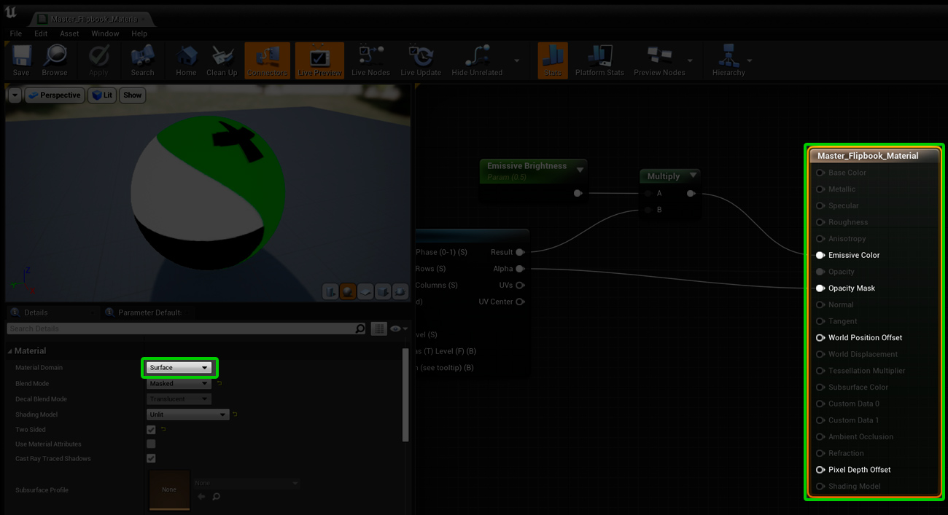Click the World Position Offset input pin
The width and height of the screenshot is (948, 515).
click(x=820, y=337)
